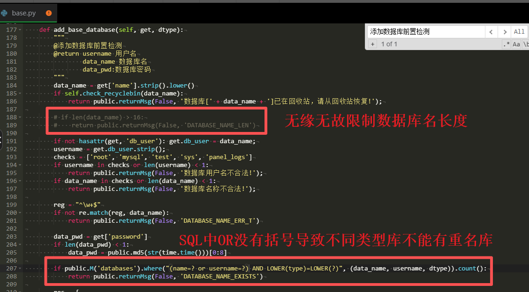
Task: Click the Python file icon on the base.py tab
Action: (x=4, y=14)
